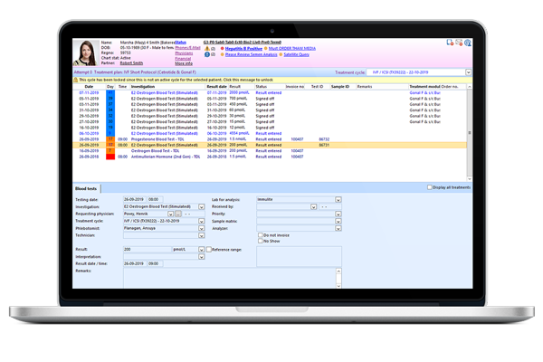Open the document icon with red badge
543x362 pixels.
[450, 43]
